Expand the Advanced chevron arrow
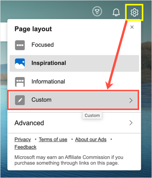 131,123
